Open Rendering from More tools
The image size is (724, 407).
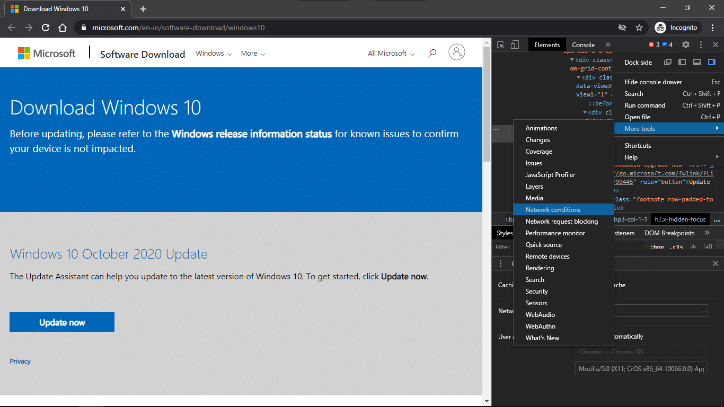click(563, 268)
